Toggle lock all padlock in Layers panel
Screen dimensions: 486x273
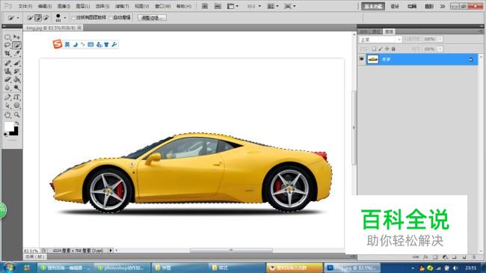[x=393, y=49]
